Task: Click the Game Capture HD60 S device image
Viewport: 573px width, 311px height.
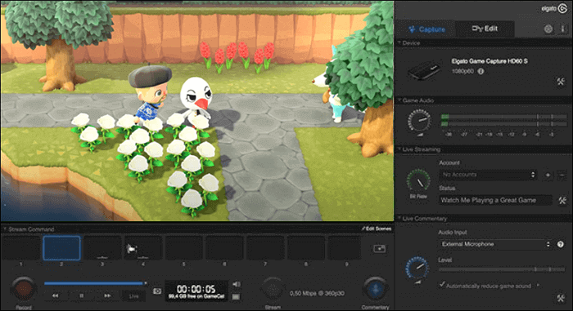Action: (424, 70)
